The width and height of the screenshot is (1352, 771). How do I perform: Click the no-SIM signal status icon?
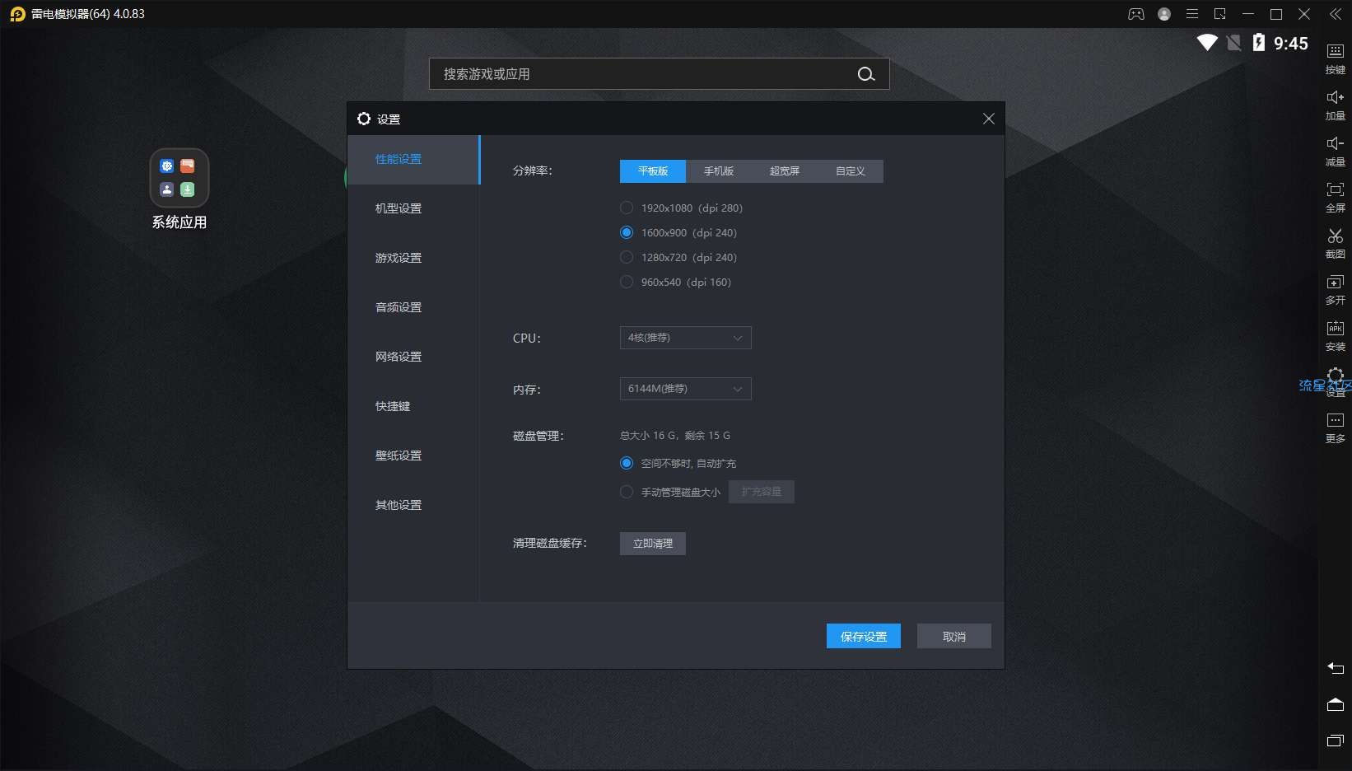pyautogui.click(x=1233, y=43)
